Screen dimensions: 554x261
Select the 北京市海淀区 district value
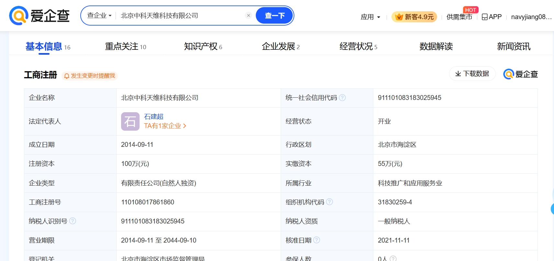click(397, 145)
